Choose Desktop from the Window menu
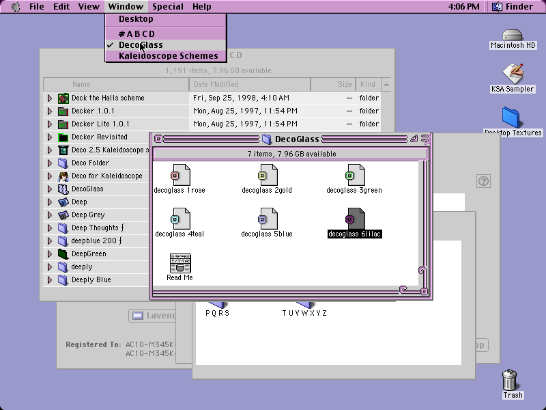 pyautogui.click(x=166, y=19)
